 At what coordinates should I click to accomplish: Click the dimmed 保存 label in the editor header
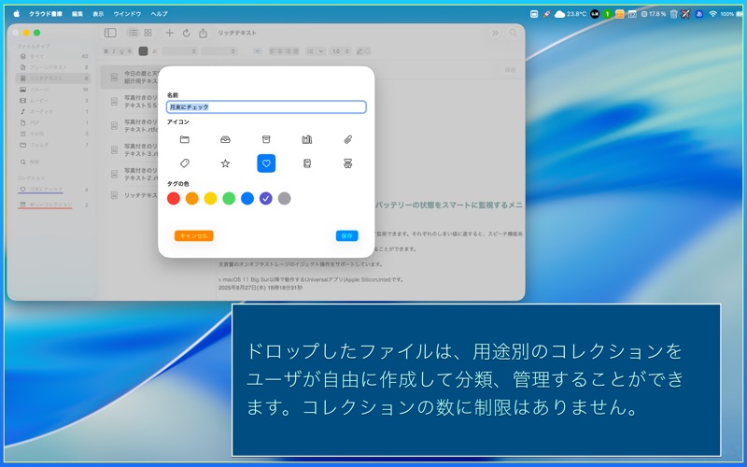point(510,69)
